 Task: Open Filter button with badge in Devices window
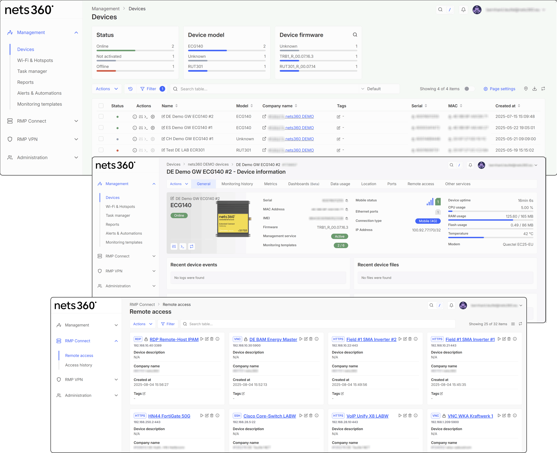click(x=152, y=89)
